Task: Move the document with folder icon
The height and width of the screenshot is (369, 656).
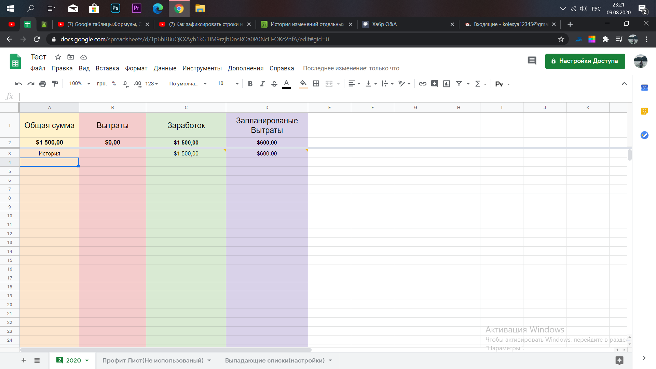Action: tap(71, 57)
